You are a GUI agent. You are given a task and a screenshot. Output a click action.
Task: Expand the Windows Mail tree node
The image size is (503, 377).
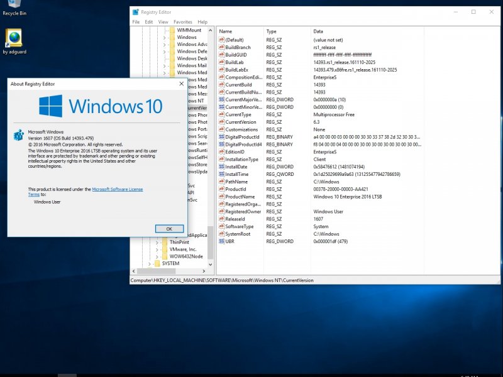click(165, 66)
